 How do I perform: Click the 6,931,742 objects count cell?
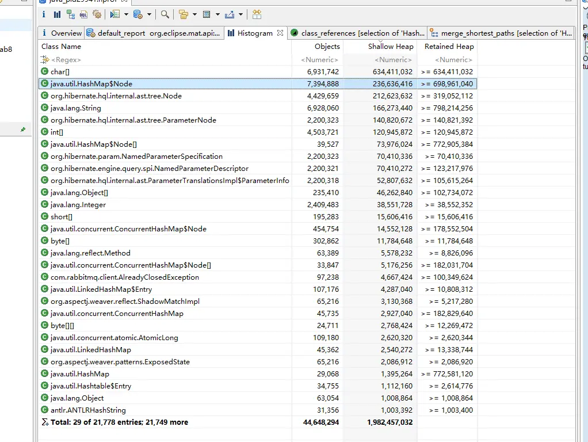tap(323, 72)
